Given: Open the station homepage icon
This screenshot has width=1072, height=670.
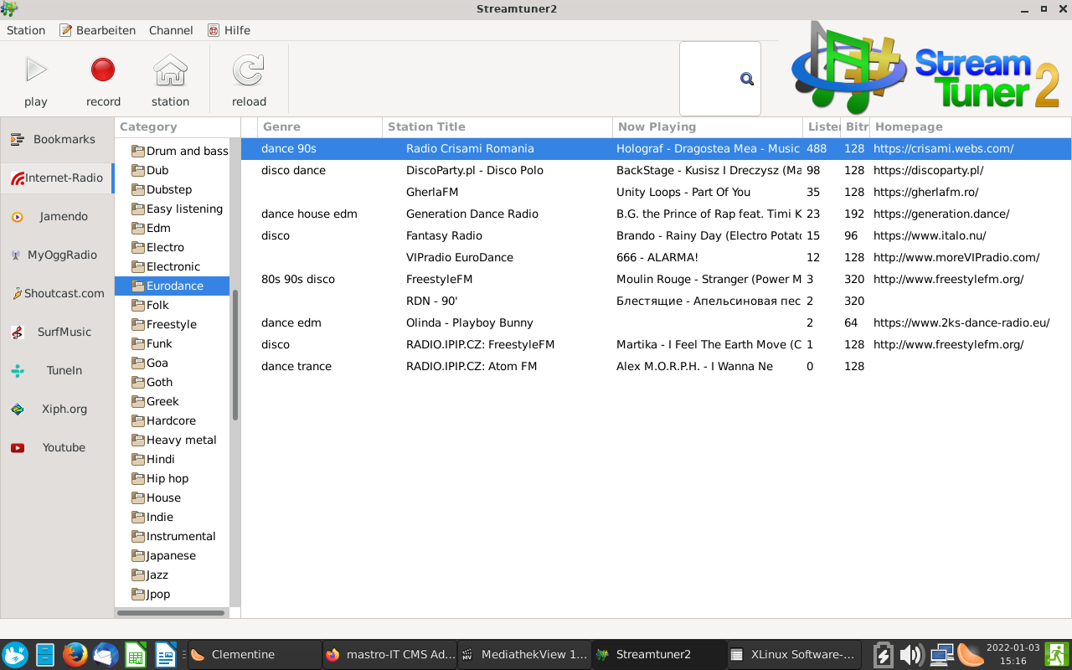Looking at the screenshot, I should (170, 70).
